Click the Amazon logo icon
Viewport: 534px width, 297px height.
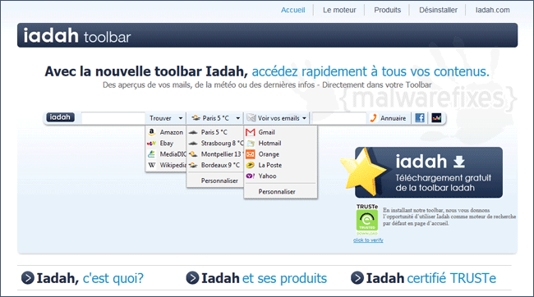pyautogui.click(x=152, y=132)
